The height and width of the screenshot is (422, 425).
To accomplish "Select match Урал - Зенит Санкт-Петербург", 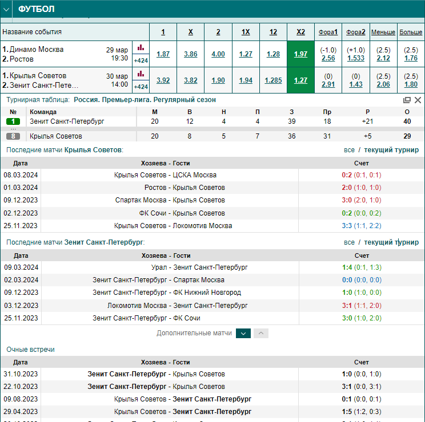I will [199, 267].
